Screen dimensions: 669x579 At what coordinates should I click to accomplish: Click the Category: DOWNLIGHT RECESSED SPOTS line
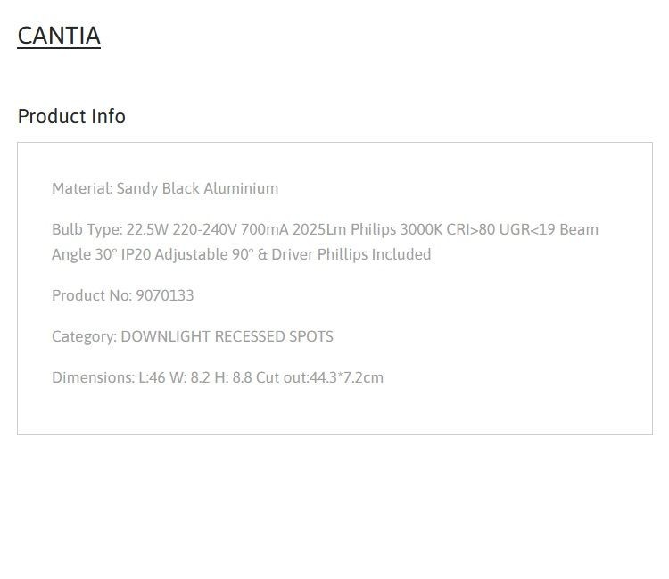coord(193,336)
